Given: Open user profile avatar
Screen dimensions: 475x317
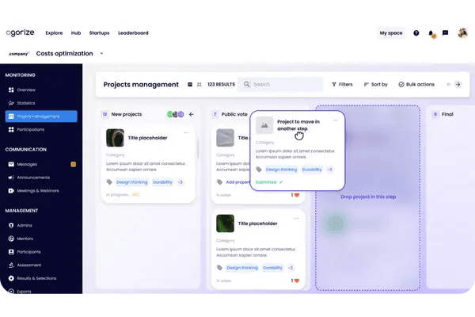Looking at the screenshot, I should (x=462, y=32).
